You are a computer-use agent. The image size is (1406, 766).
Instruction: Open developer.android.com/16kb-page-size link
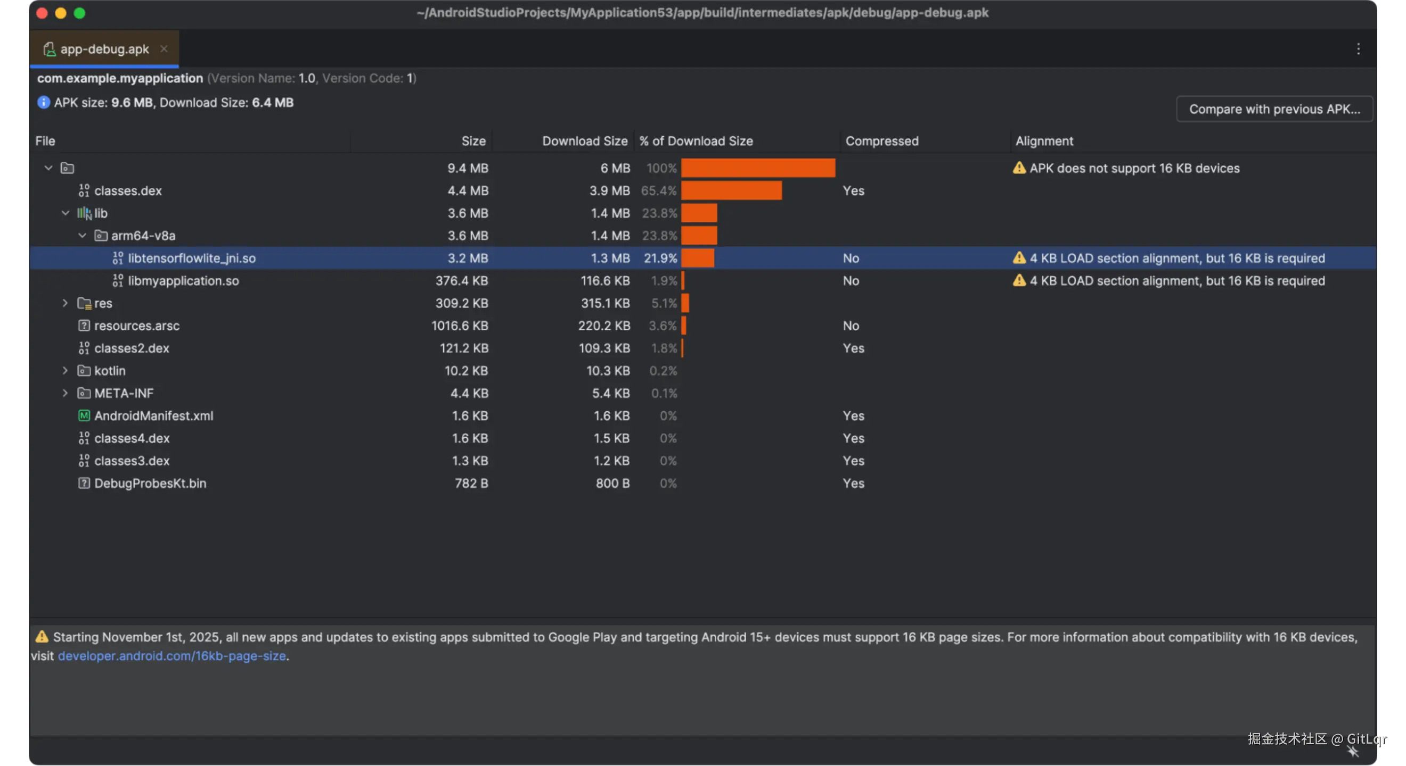172,656
